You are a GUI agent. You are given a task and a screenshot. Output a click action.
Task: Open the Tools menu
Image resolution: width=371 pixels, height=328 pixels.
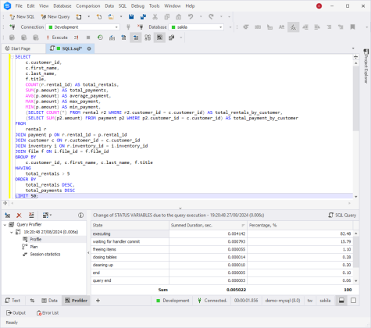pos(154,6)
